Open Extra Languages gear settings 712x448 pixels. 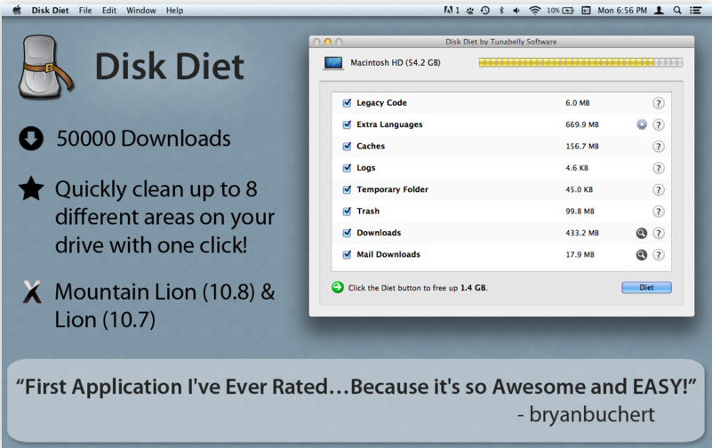click(x=641, y=124)
